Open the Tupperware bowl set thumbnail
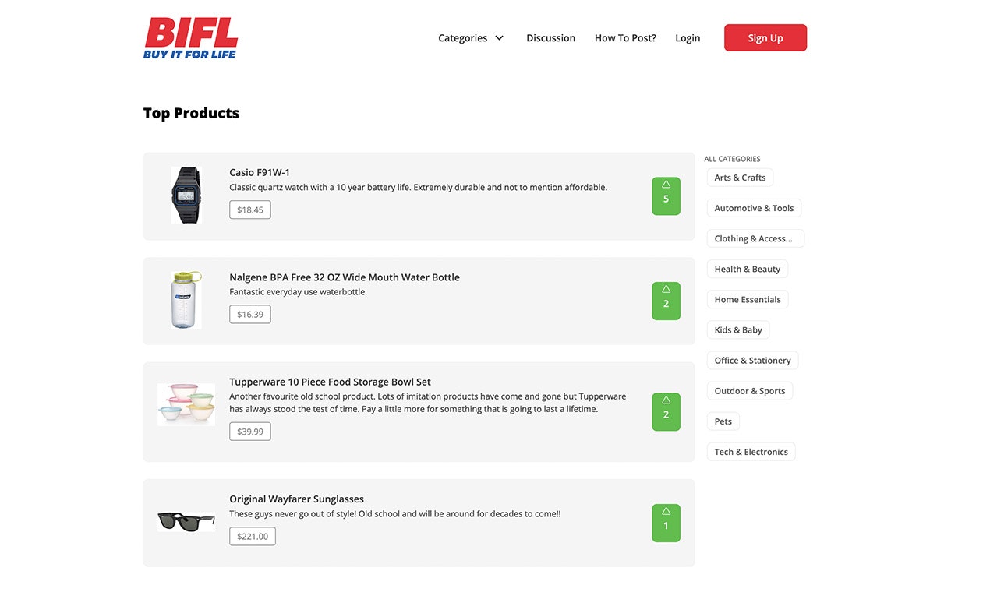Image resolution: width=990 pixels, height=592 pixels. point(186,404)
